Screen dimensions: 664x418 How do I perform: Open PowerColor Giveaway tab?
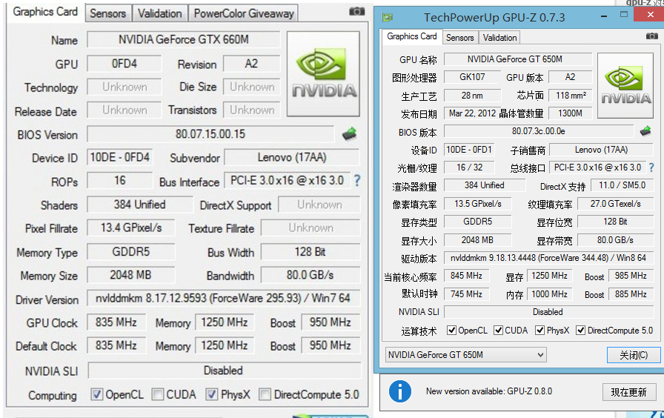pos(244,13)
